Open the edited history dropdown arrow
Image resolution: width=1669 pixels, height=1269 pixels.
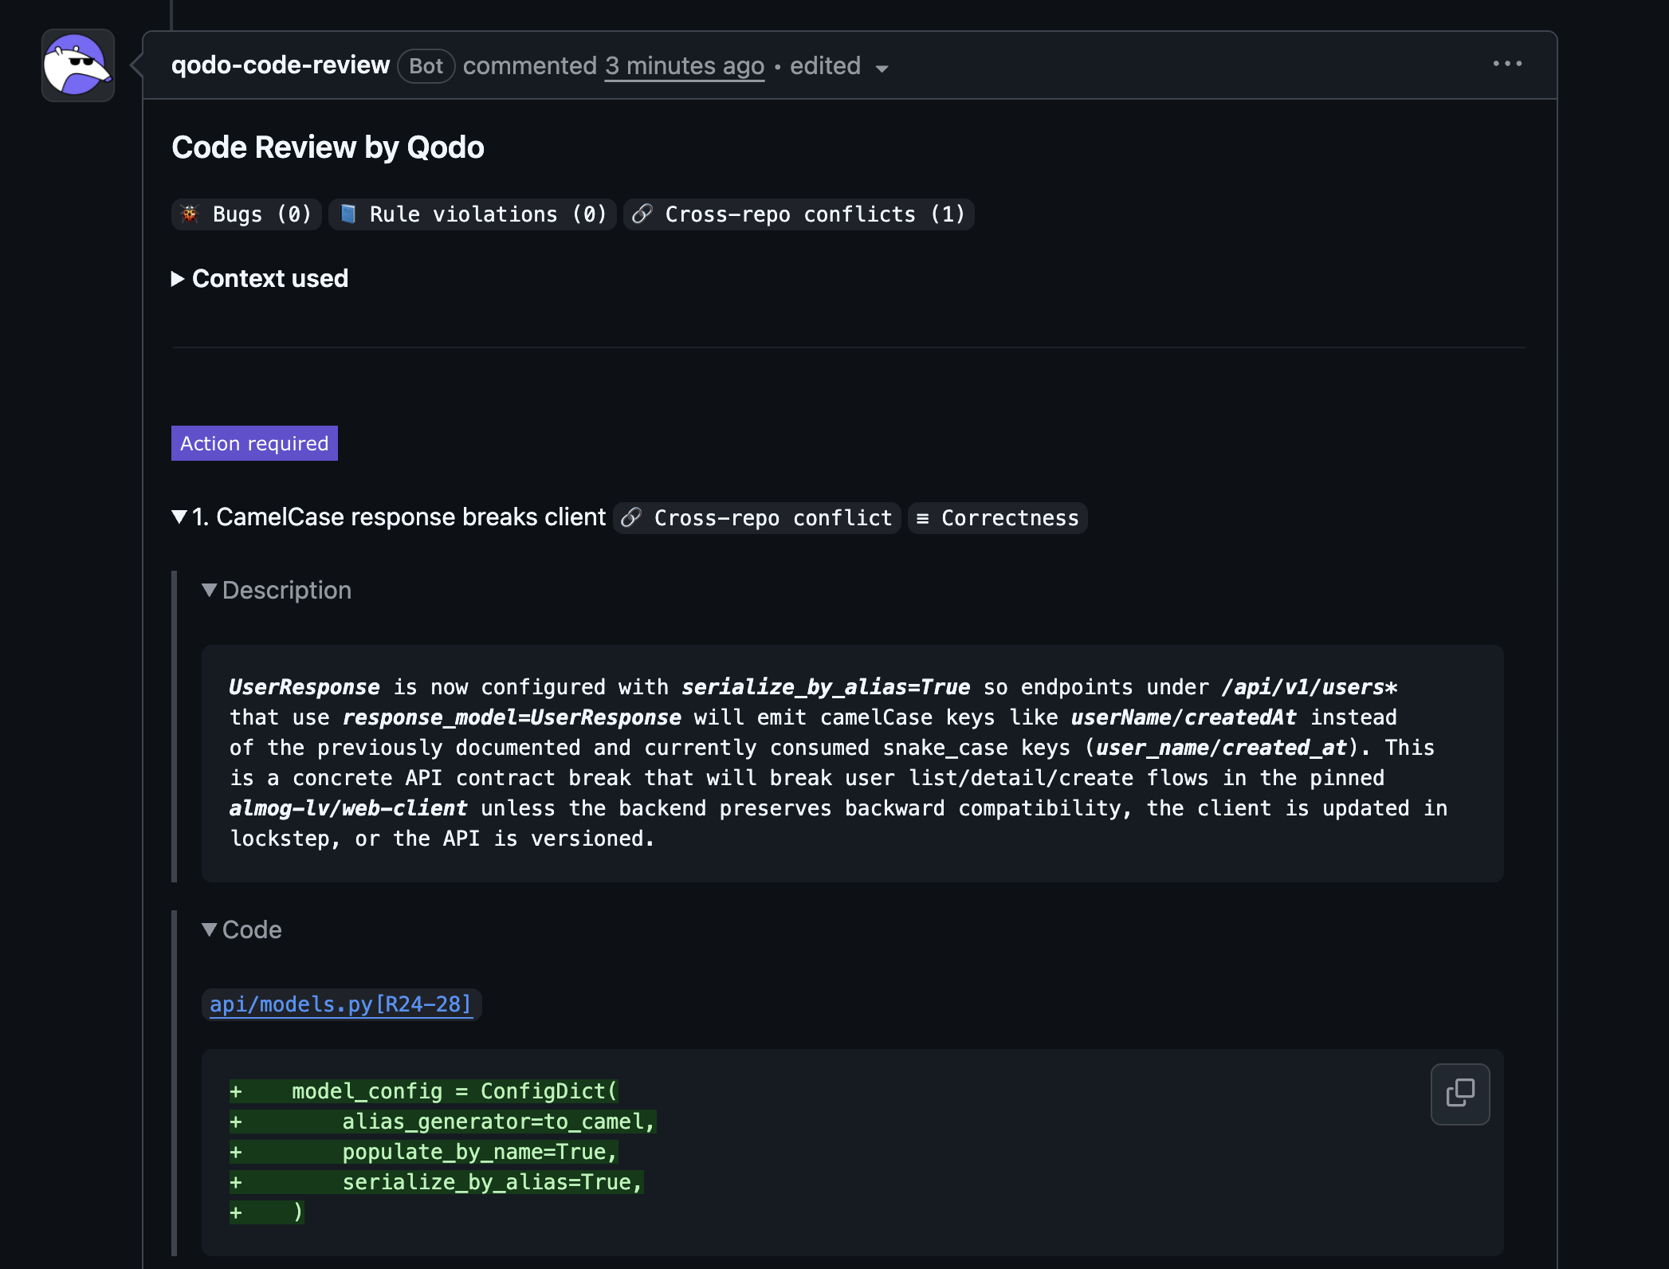point(882,69)
